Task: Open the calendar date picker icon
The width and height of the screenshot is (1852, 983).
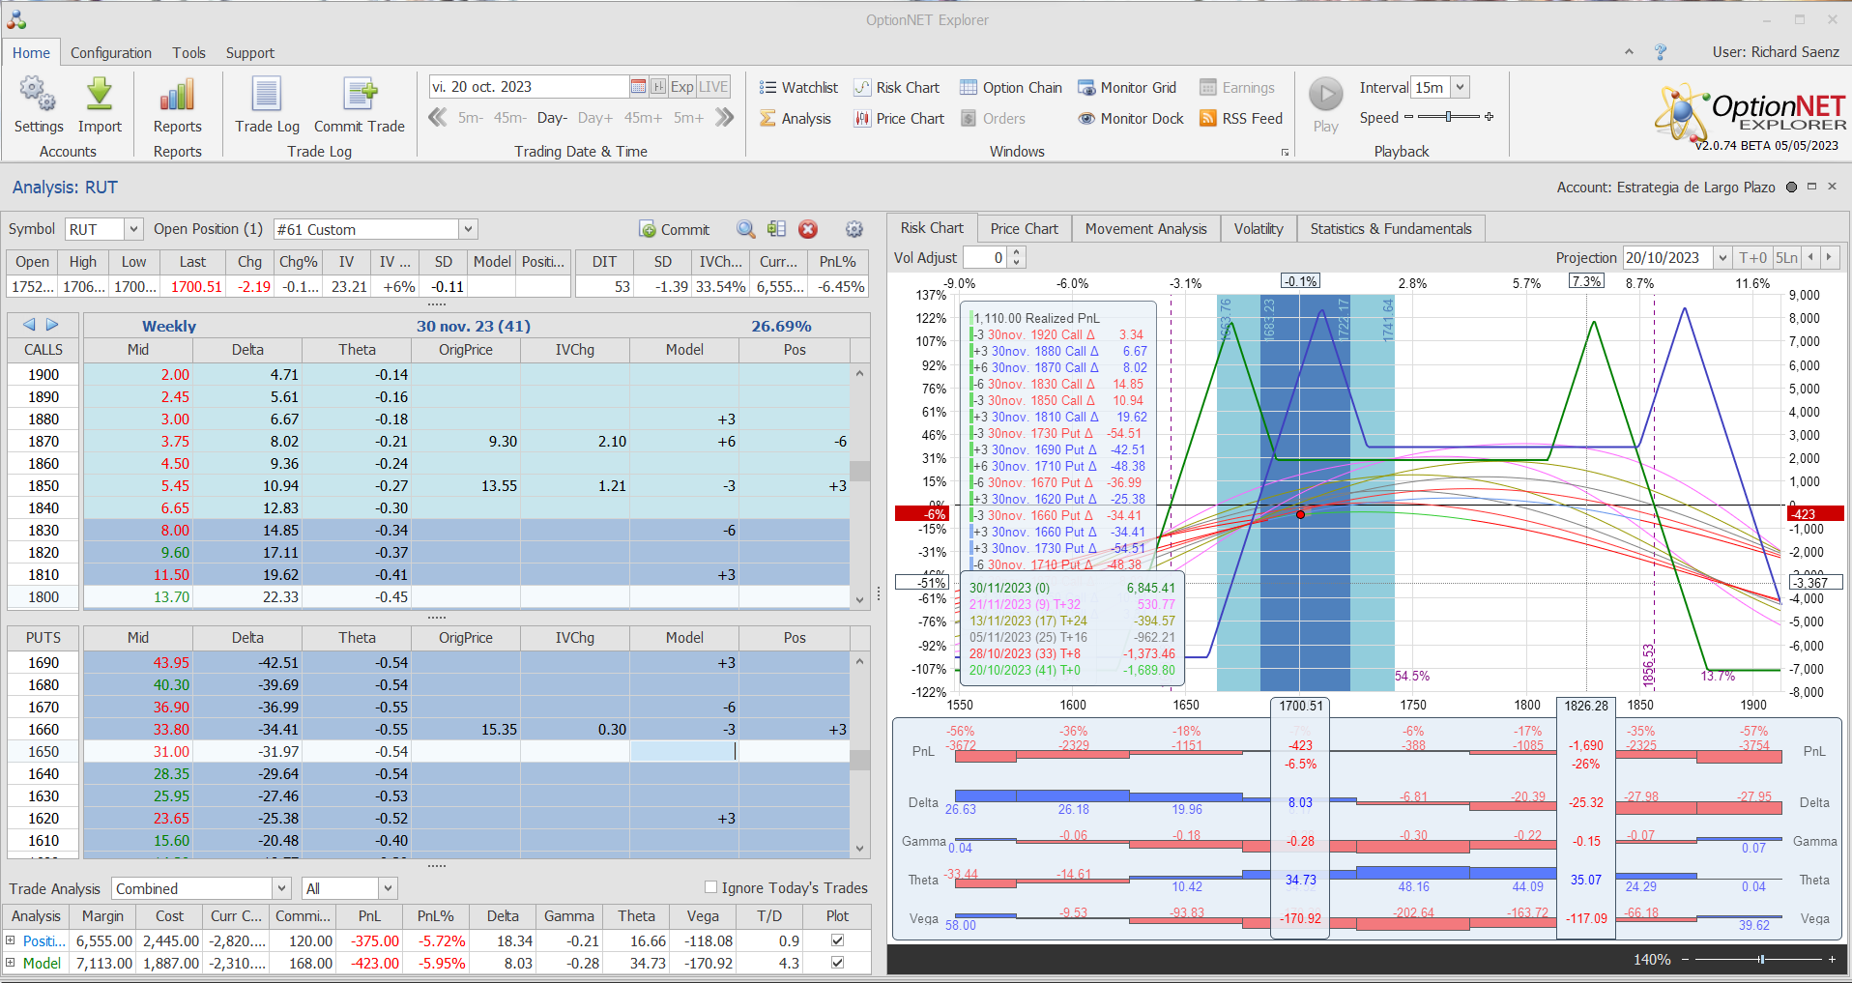Action: 638,87
